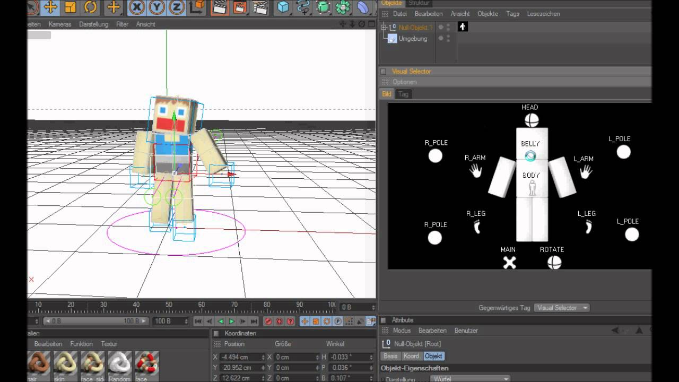
Task: Toggle coordinate system icon
Action: coord(197,7)
